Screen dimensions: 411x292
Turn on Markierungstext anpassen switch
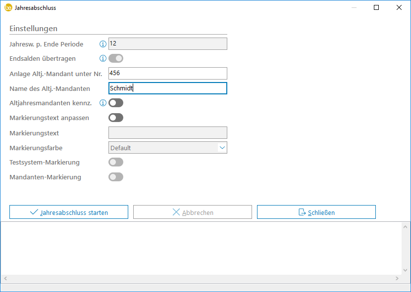(116, 118)
